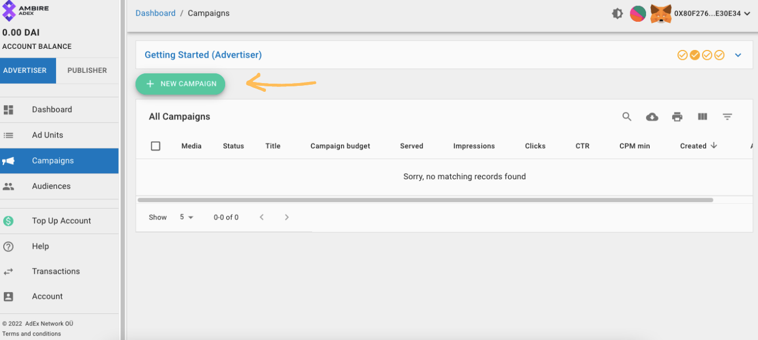The height and width of the screenshot is (340, 758).
Task: Click the 0-0 of 0 pagination text
Action: (226, 217)
